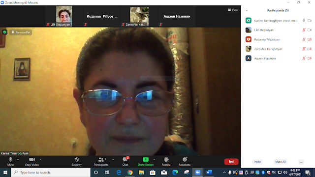Open volume speaker tray icon

point(285,173)
